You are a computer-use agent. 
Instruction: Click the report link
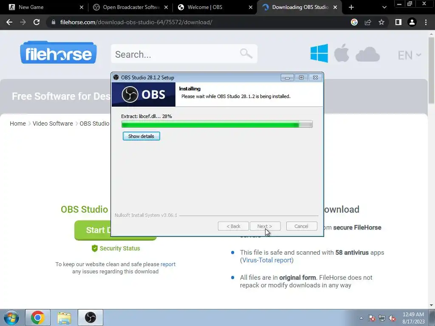point(168,264)
